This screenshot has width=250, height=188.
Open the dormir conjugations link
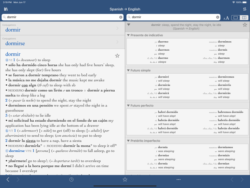pyautogui.click(x=13, y=30)
